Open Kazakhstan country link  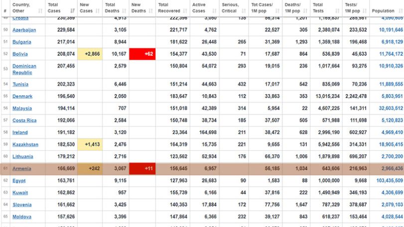(25, 144)
